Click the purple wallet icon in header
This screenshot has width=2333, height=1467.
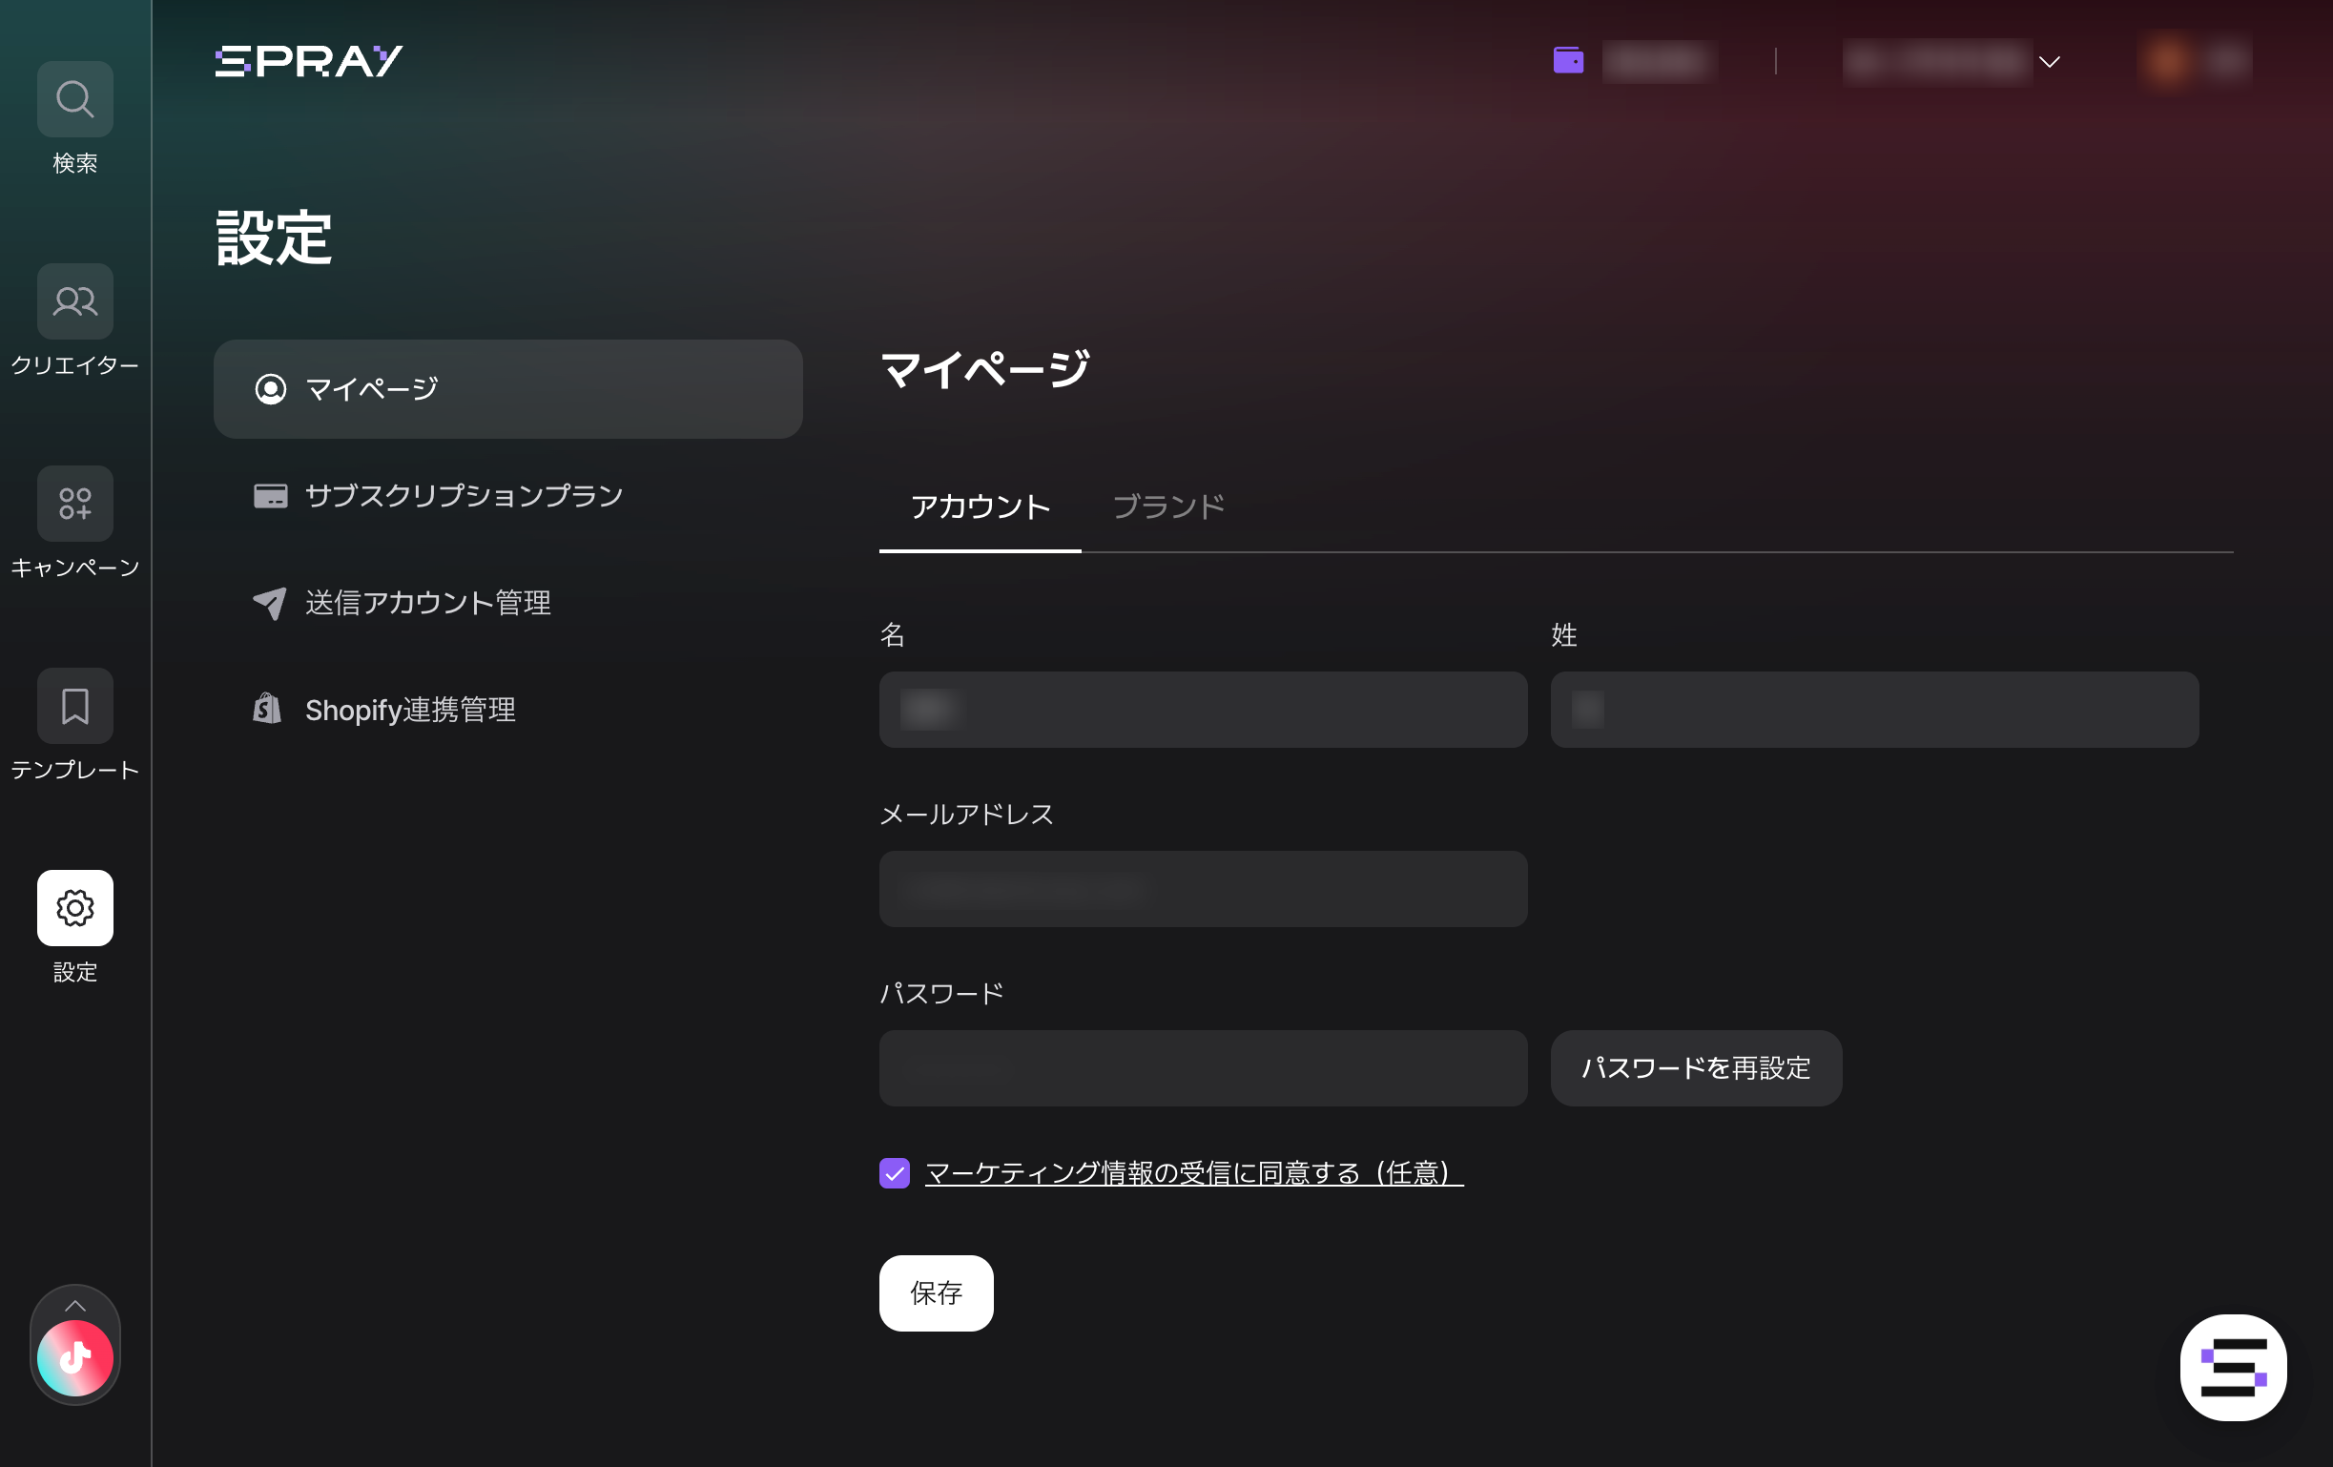[1568, 61]
